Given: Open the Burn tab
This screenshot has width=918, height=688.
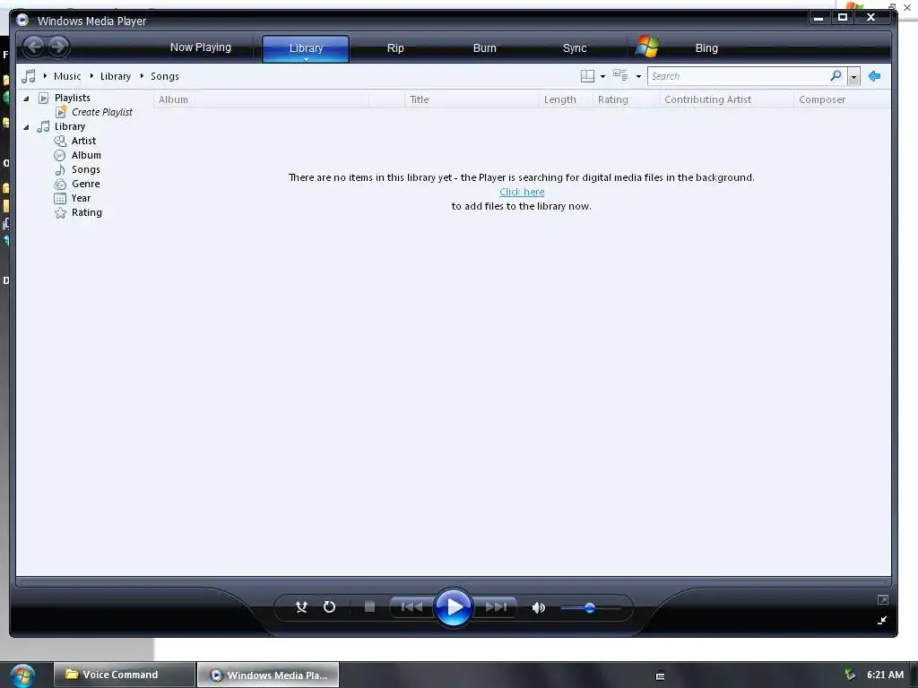Looking at the screenshot, I should 484,48.
